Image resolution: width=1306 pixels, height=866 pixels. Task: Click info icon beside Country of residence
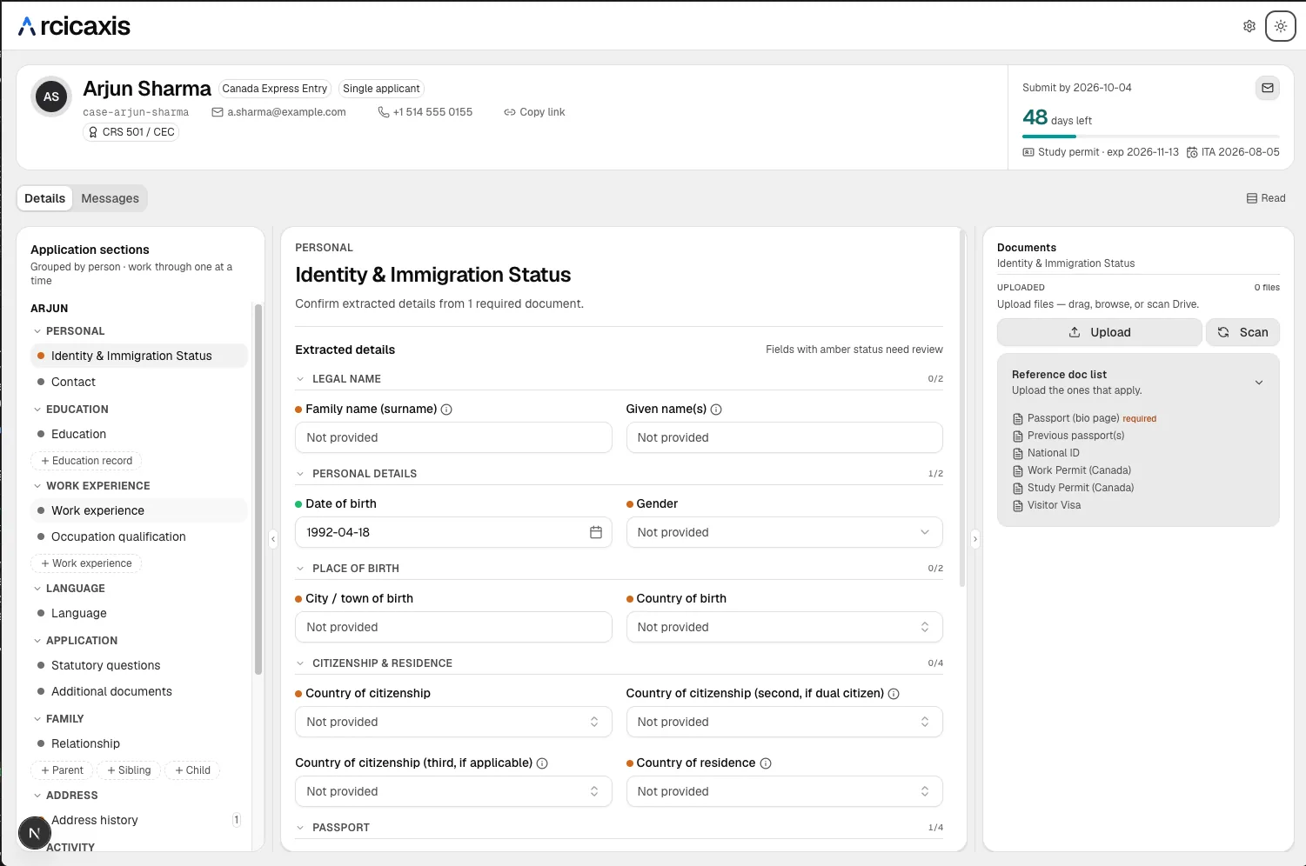(x=766, y=763)
